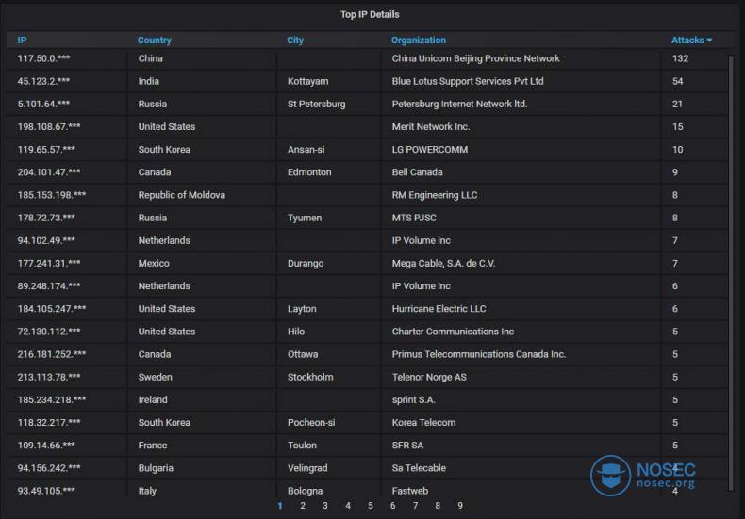Click the Edmonton city cell
Screen dimensions: 745x519
[308, 172]
